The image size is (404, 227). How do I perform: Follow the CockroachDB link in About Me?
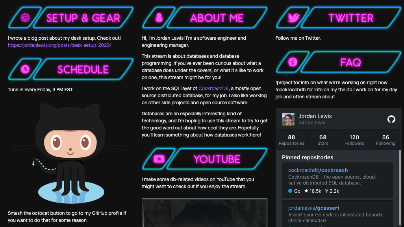pyautogui.click(x=213, y=88)
